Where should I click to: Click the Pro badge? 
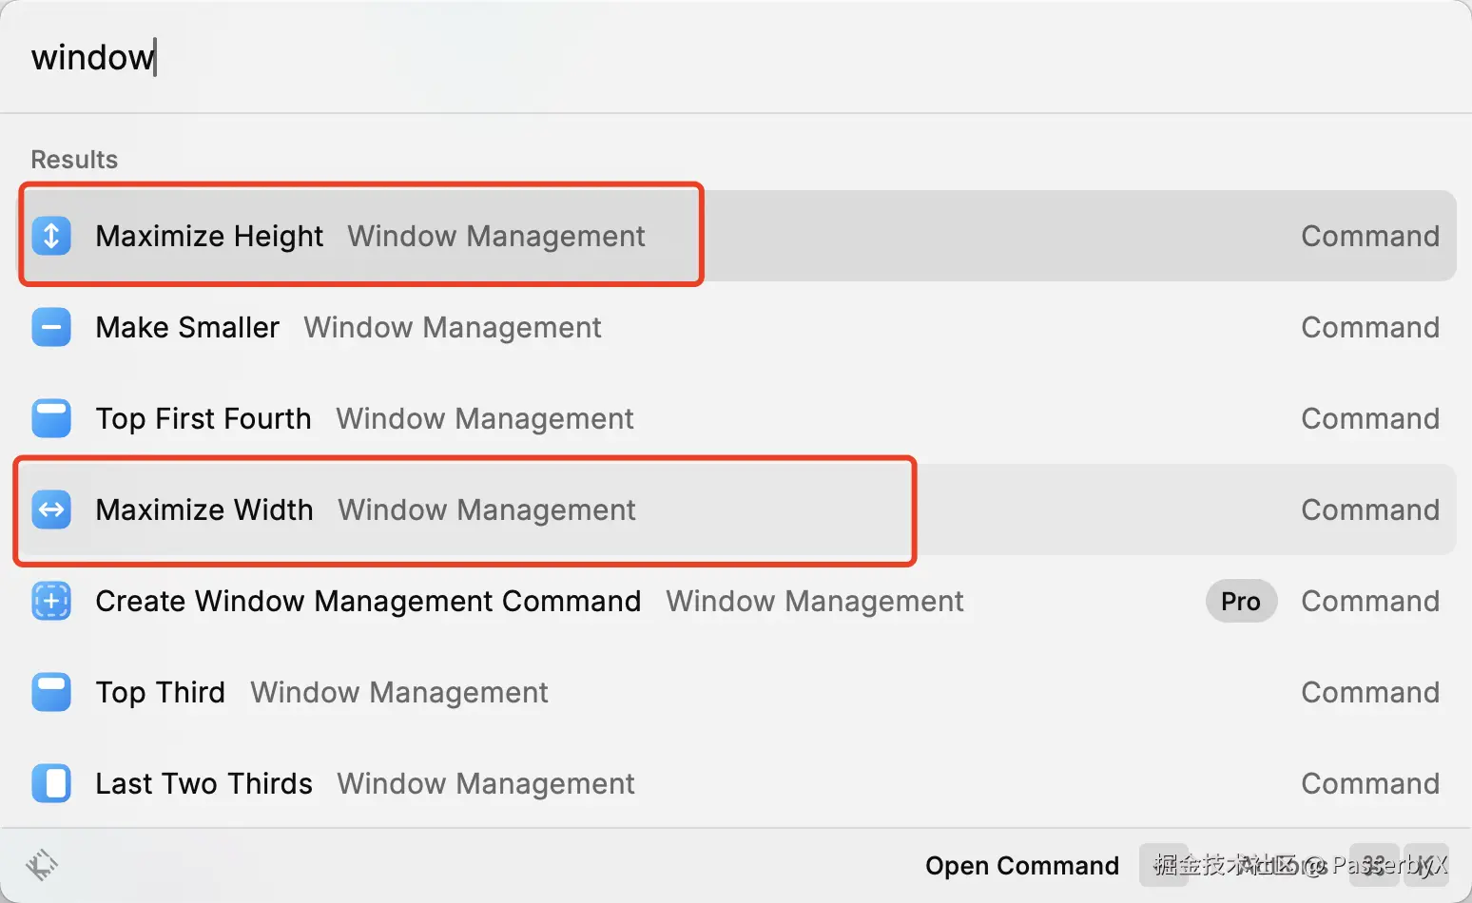click(x=1240, y=601)
